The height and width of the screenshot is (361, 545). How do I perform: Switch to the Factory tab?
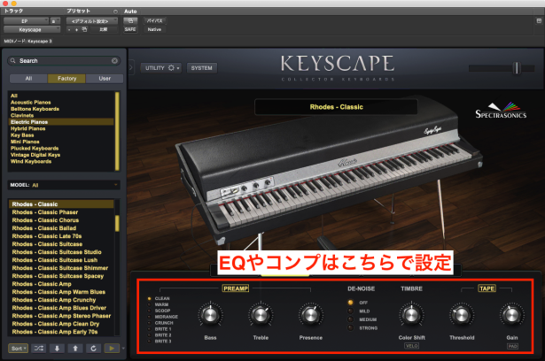coord(66,79)
